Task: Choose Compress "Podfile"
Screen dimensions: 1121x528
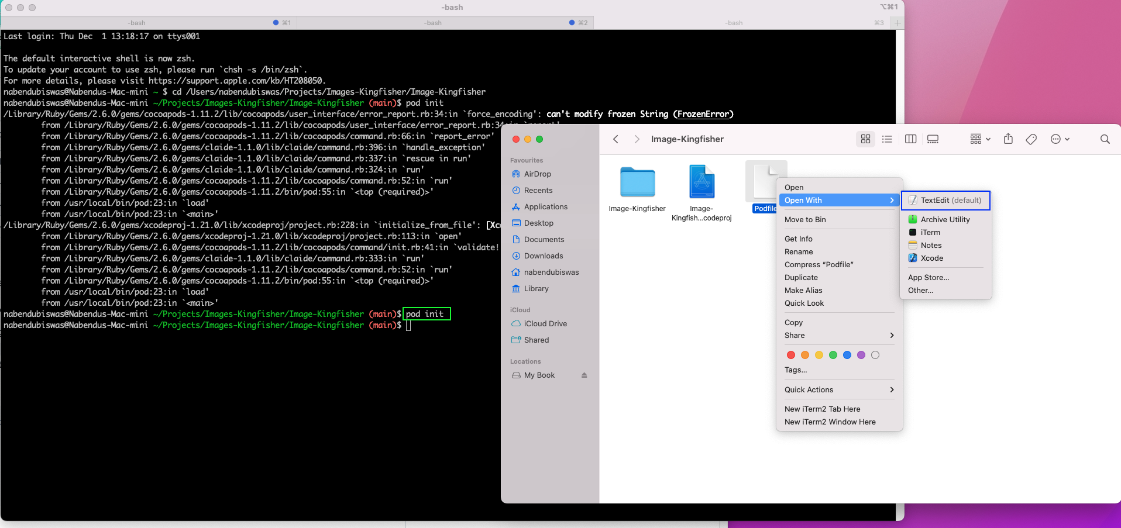Action: (x=838, y=265)
